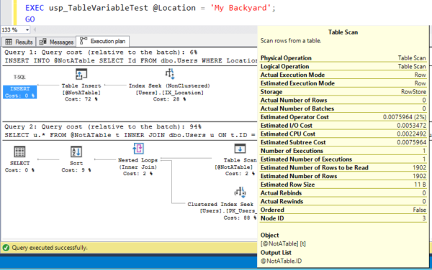
Task: Click the Table Scan tooltip title
Action: click(343, 32)
